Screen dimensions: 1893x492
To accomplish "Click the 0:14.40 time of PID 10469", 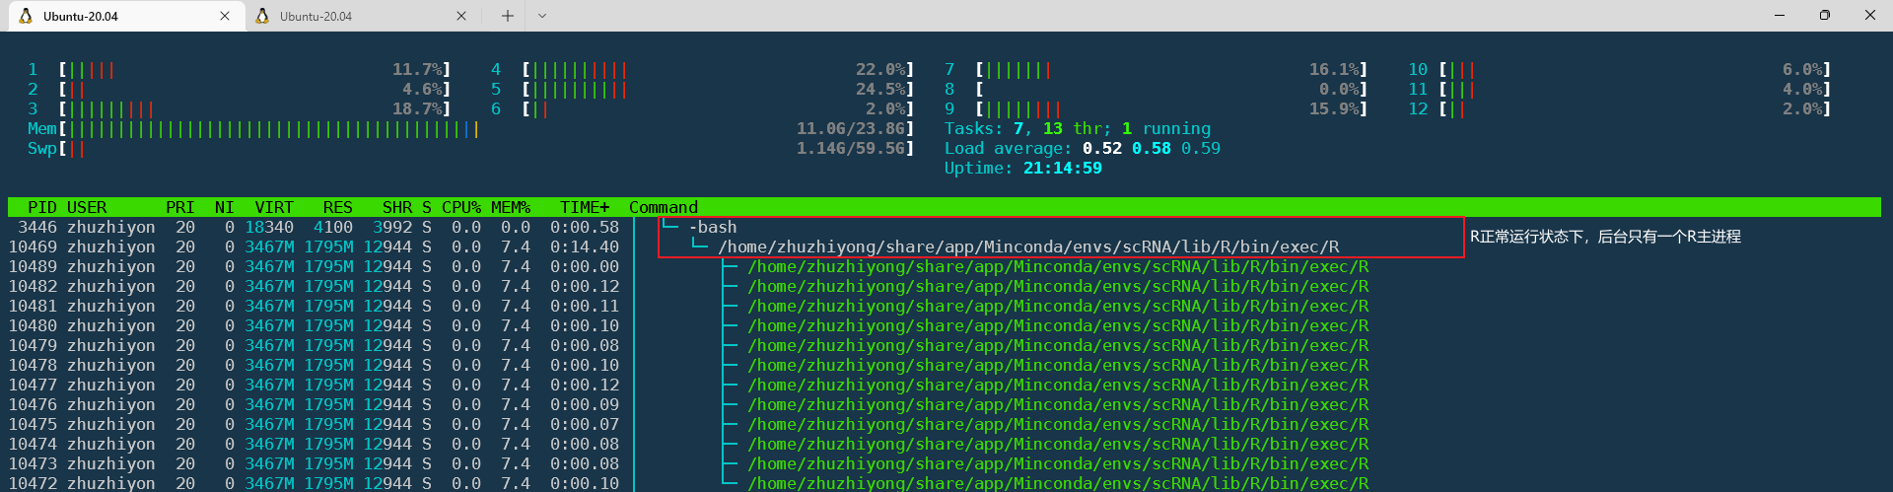I will coord(585,246).
